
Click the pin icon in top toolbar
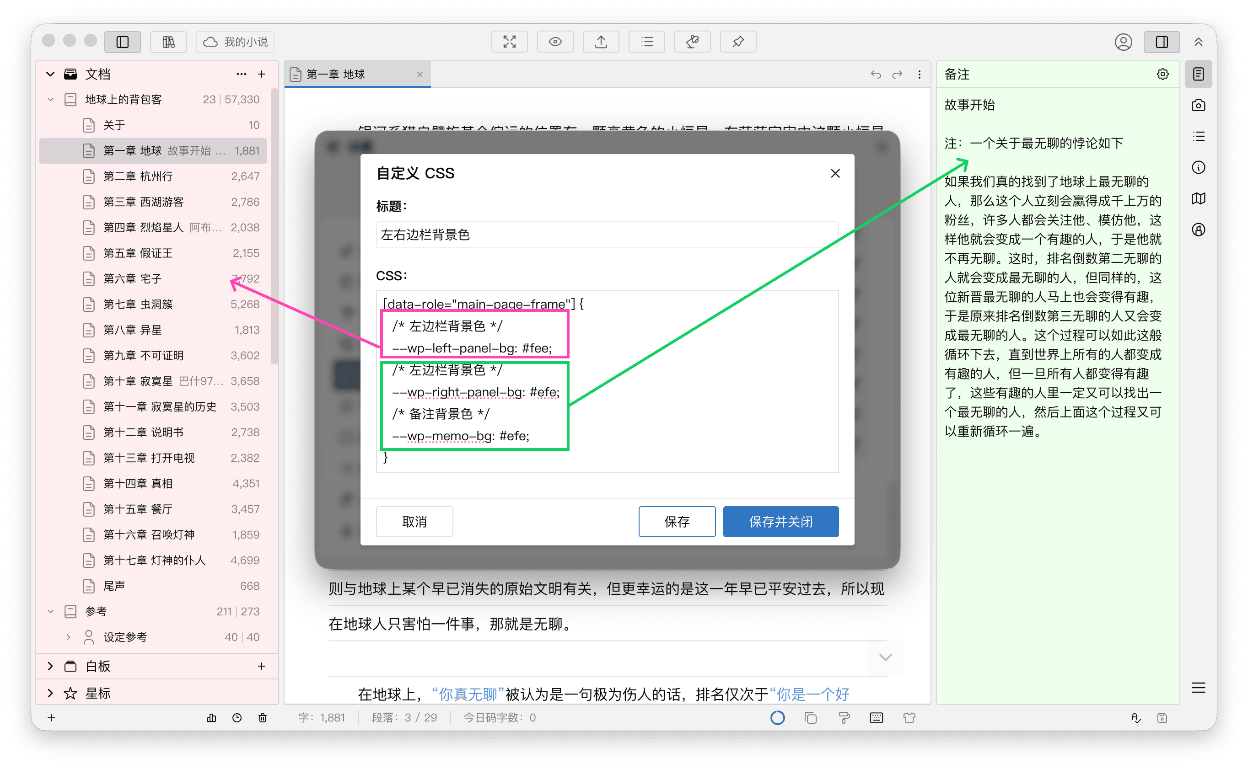[x=738, y=42]
